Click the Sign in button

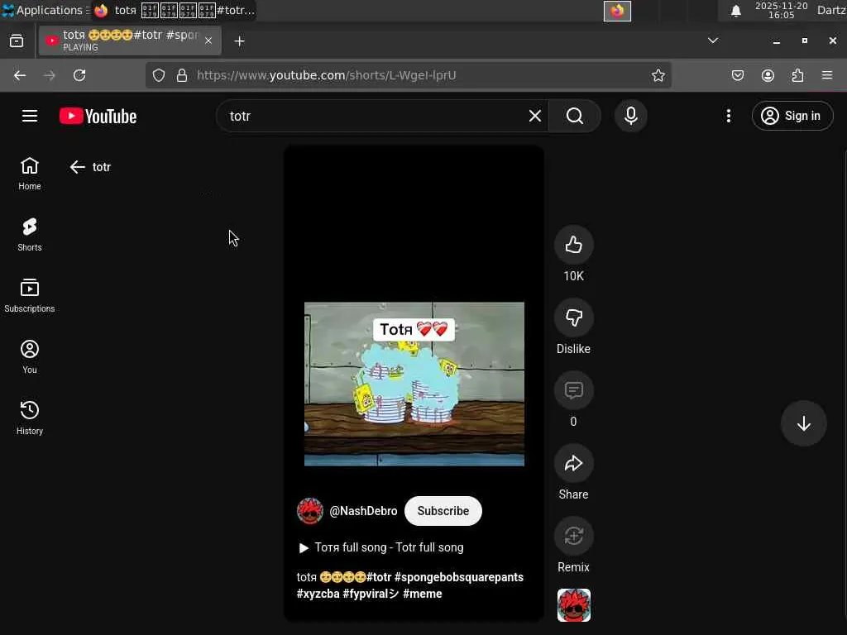(x=792, y=116)
